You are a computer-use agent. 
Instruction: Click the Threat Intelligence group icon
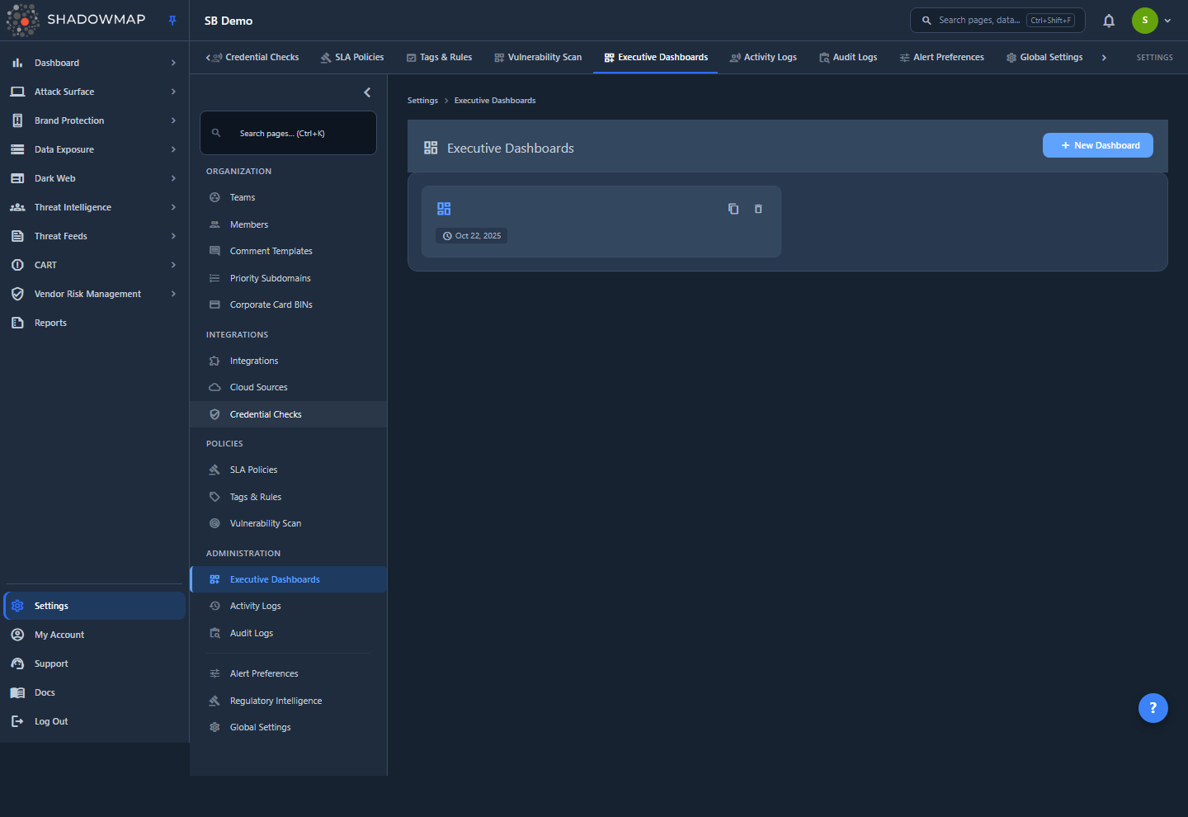[17, 207]
